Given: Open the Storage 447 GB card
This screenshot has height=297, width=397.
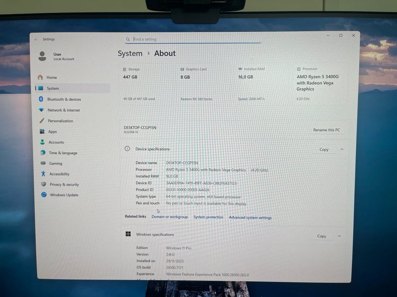Looking at the screenshot, I should click(148, 84).
